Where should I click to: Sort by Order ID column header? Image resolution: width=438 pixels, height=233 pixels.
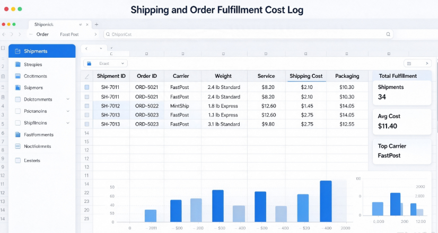(x=147, y=76)
